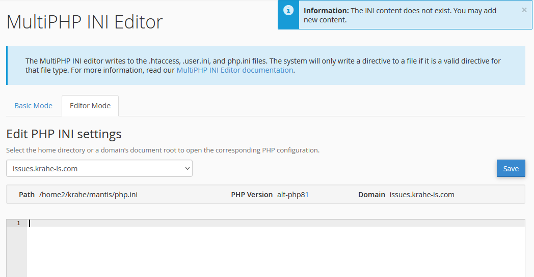Click the alt-php81 version value
Screen dimensions: 534x277
coord(293,195)
